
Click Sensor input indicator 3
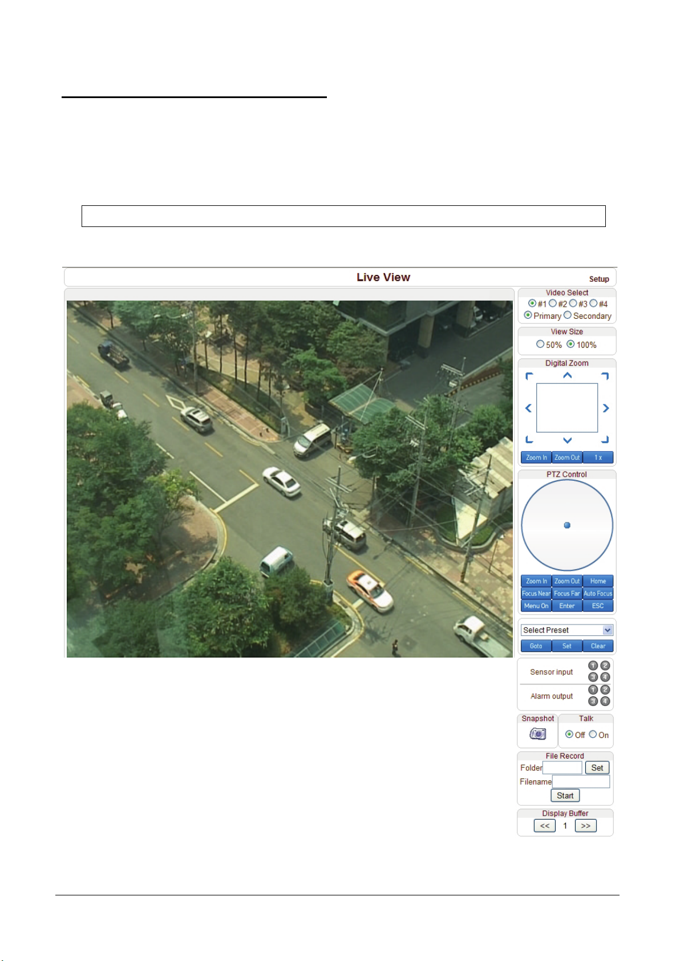pos(593,678)
